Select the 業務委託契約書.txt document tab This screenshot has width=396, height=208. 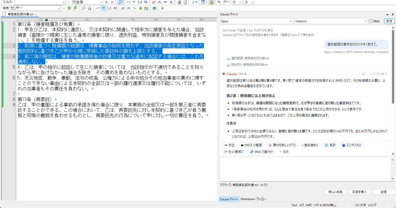click(x=20, y=15)
